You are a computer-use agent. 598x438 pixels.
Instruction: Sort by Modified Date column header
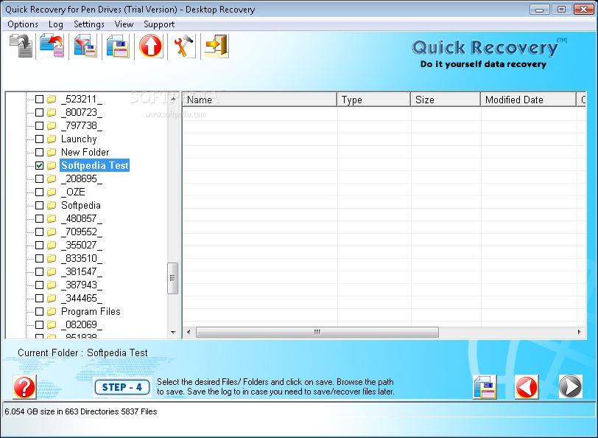[528, 100]
